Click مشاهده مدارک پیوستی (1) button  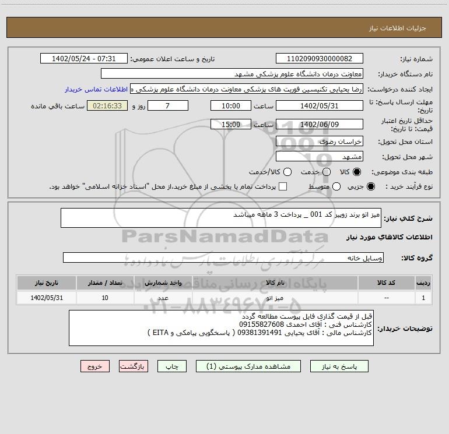248,366
